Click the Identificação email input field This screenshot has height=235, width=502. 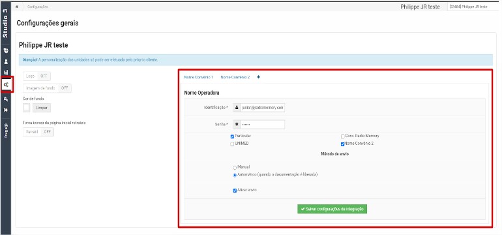[262, 108]
